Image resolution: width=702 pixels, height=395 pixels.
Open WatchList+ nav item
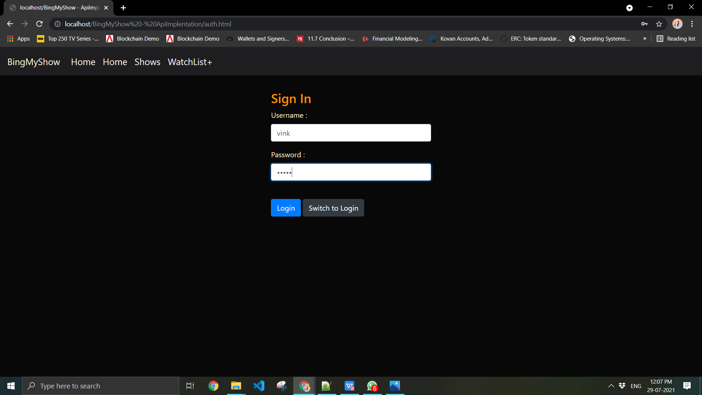click(x=190, y=62)
